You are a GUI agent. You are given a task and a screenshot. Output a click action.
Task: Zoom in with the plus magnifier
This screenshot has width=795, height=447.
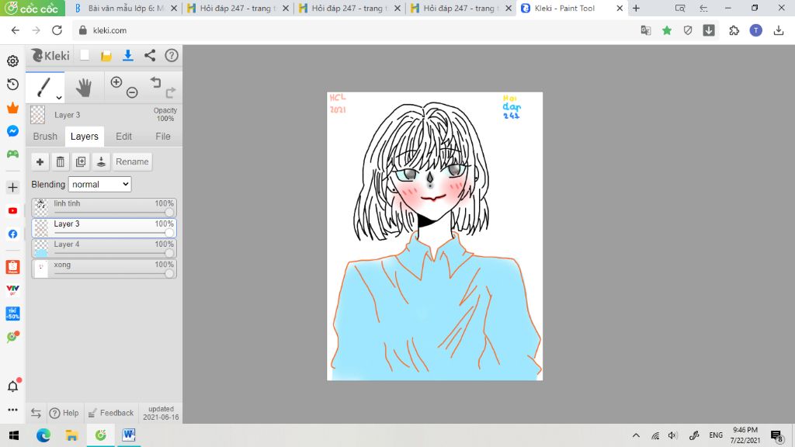[x=116, y=82]
